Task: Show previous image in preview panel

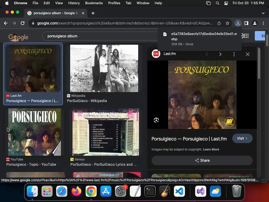Action: pos(207,54)
